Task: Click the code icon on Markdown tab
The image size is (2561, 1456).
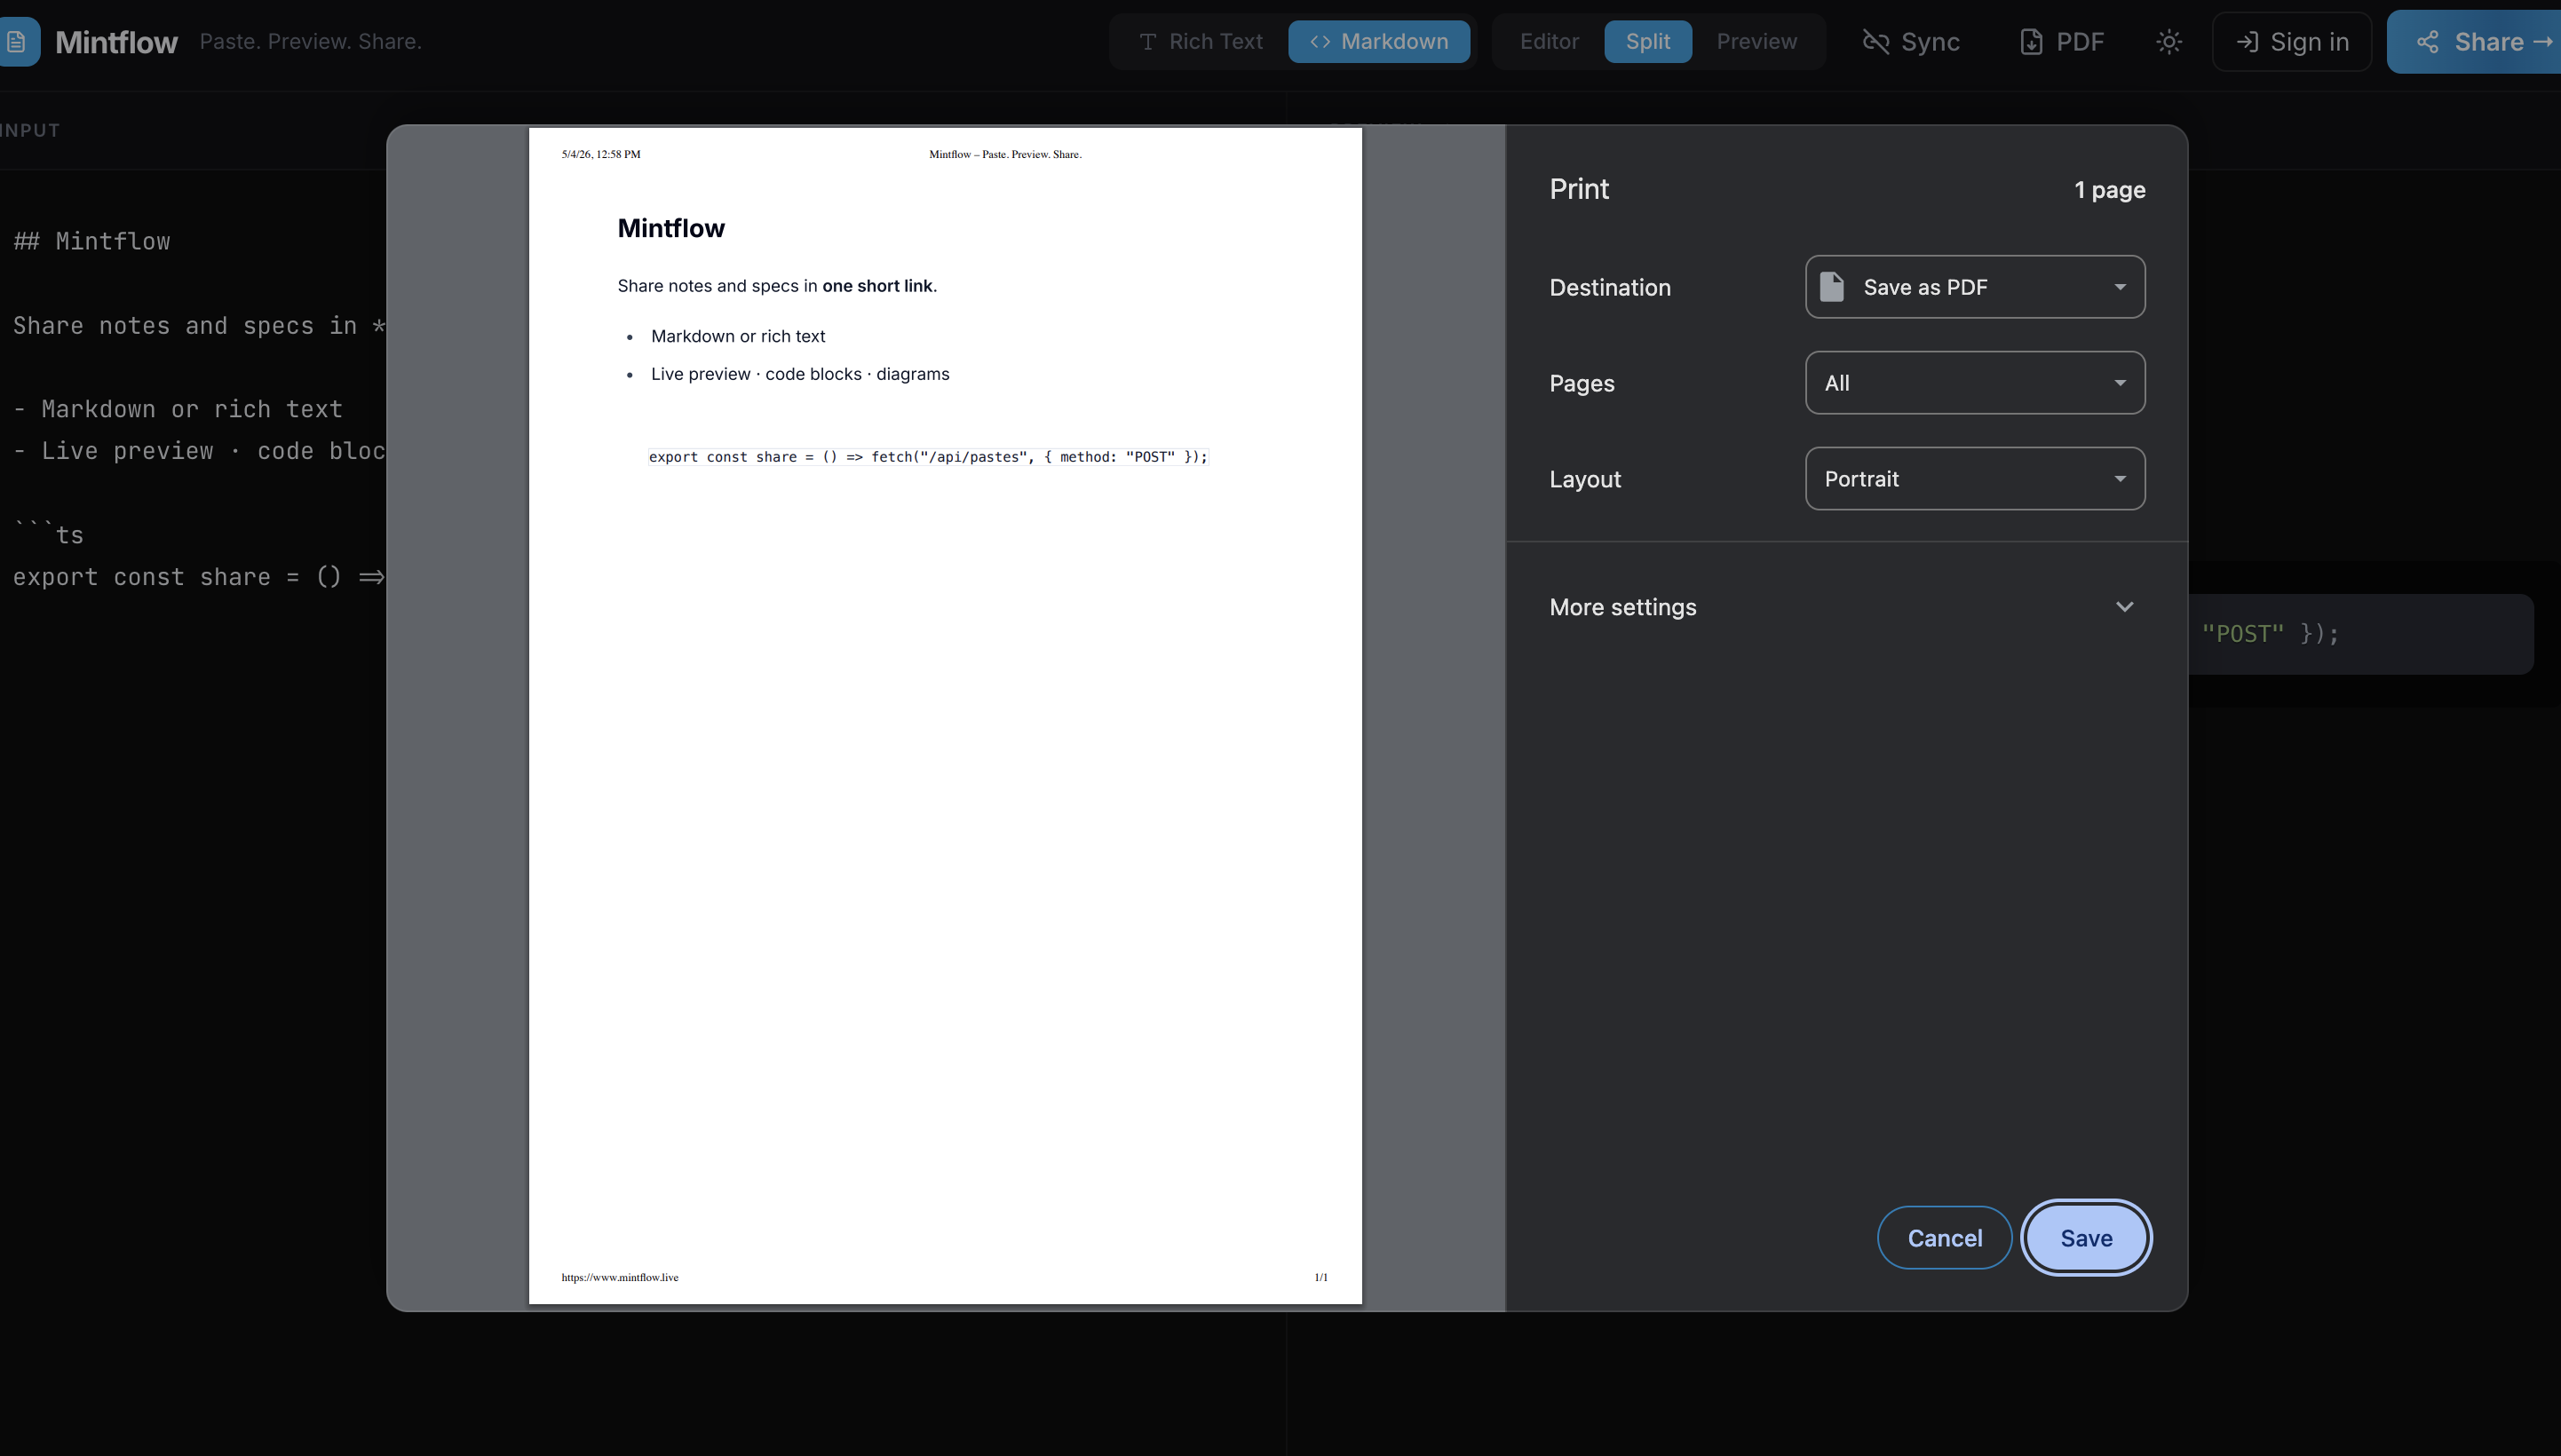Action: [1320, 42]
